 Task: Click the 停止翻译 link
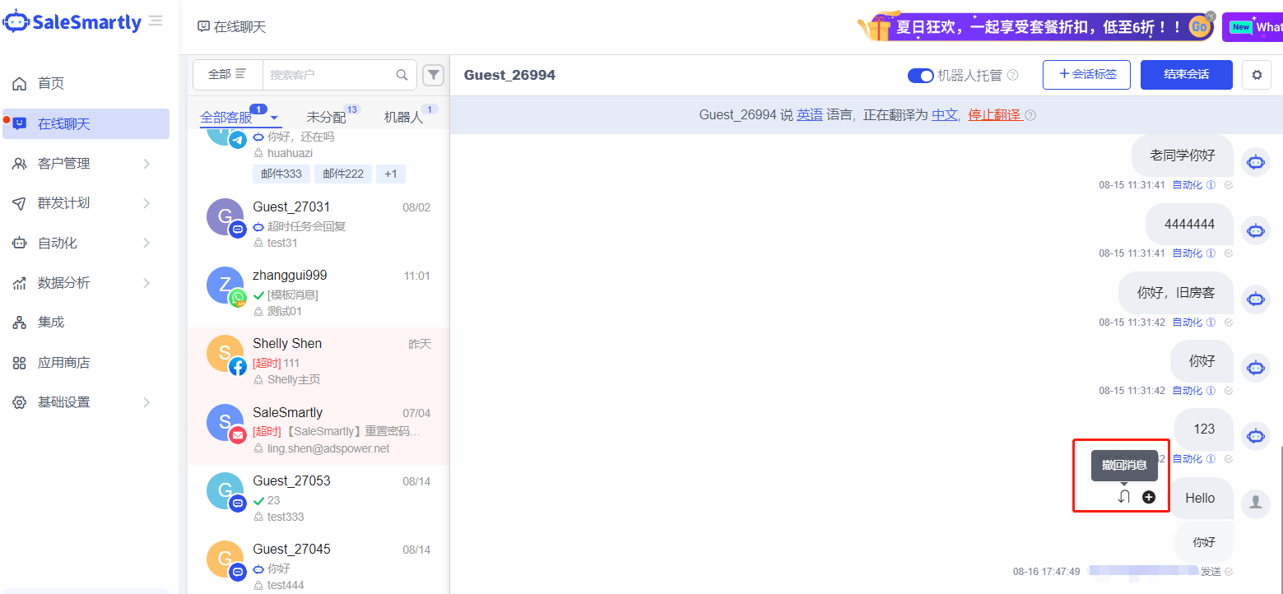point(994,115)
